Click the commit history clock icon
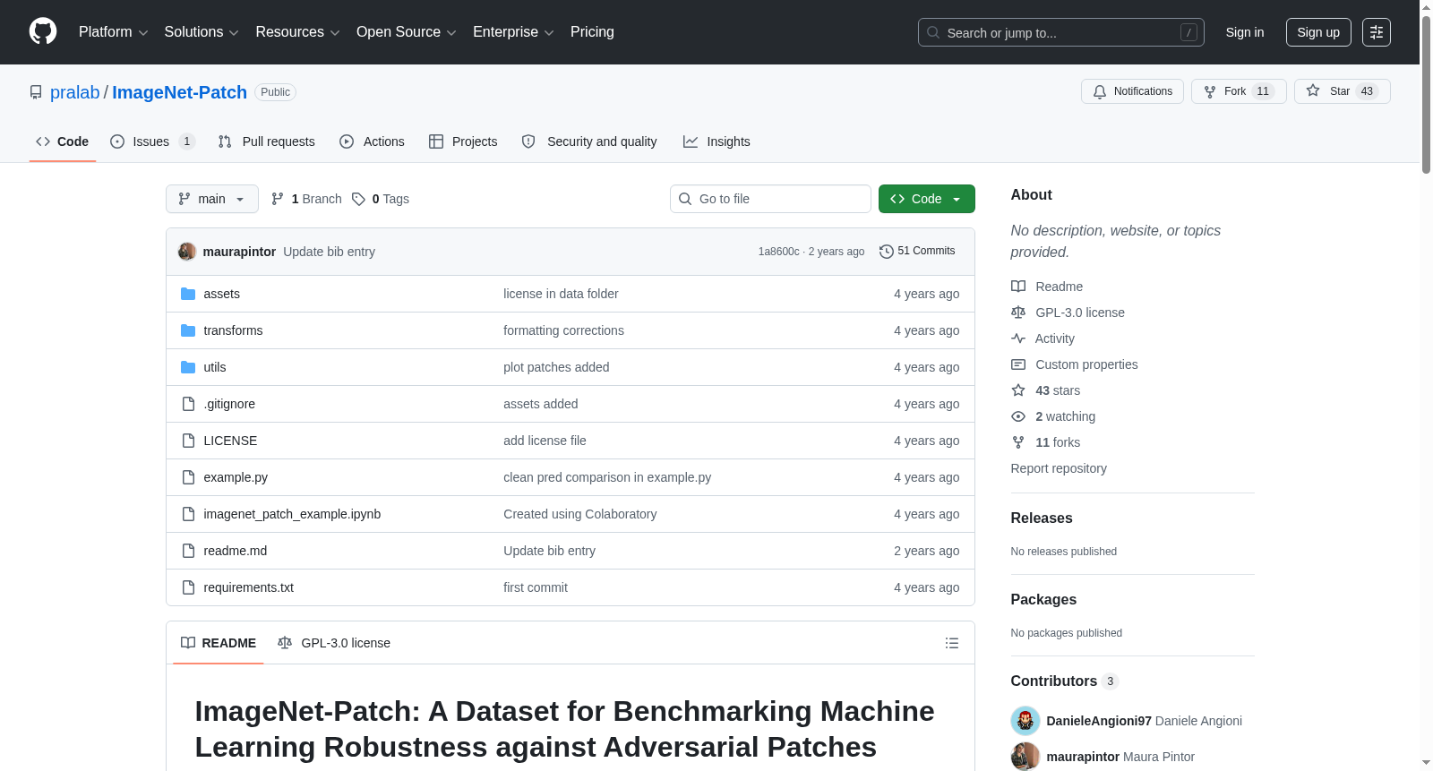 [x=887, y=252]
